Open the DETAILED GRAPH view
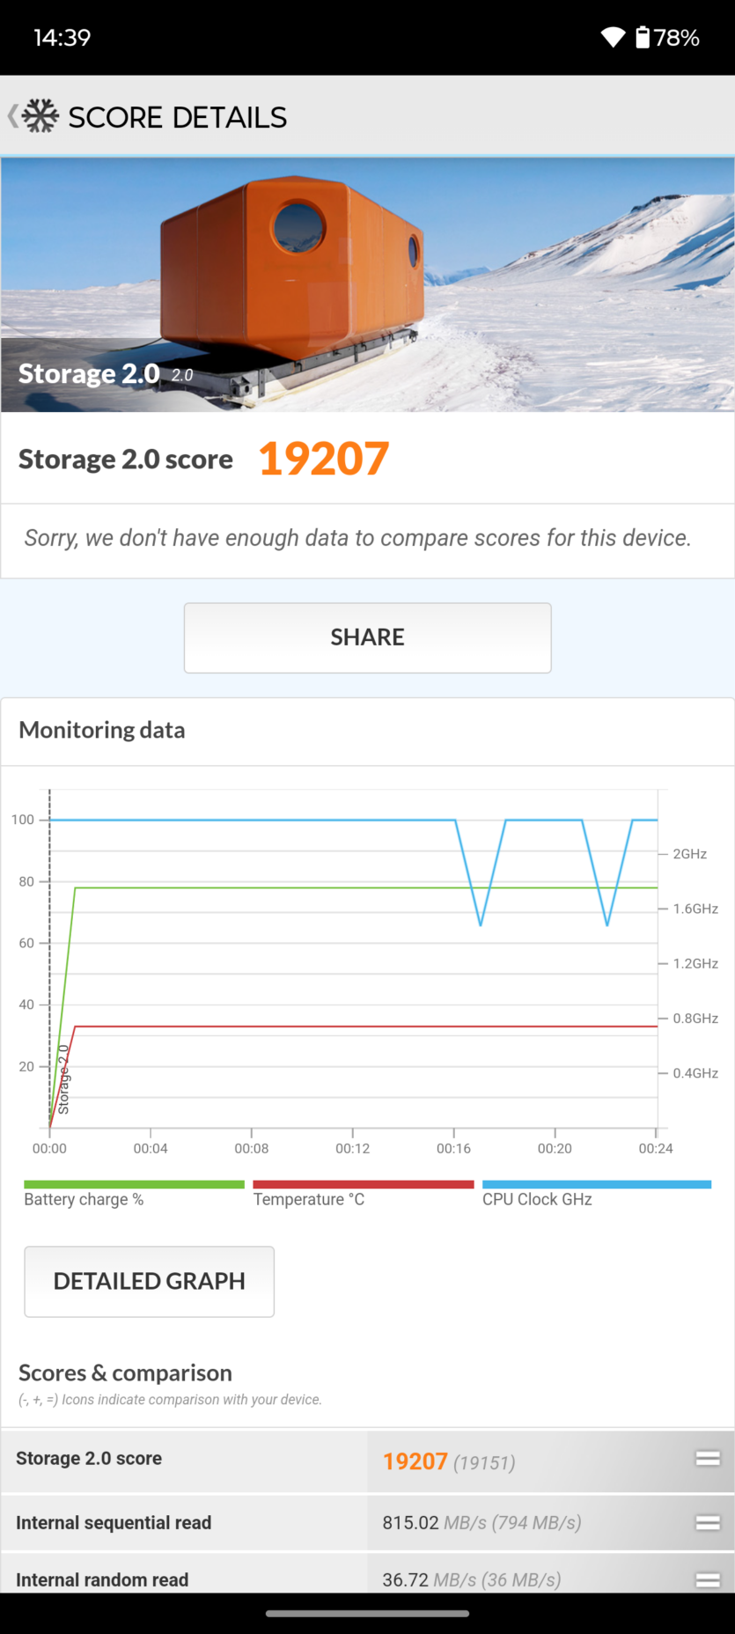Viewport: 735px width, 1634px height. click(x=149, y=1281)
